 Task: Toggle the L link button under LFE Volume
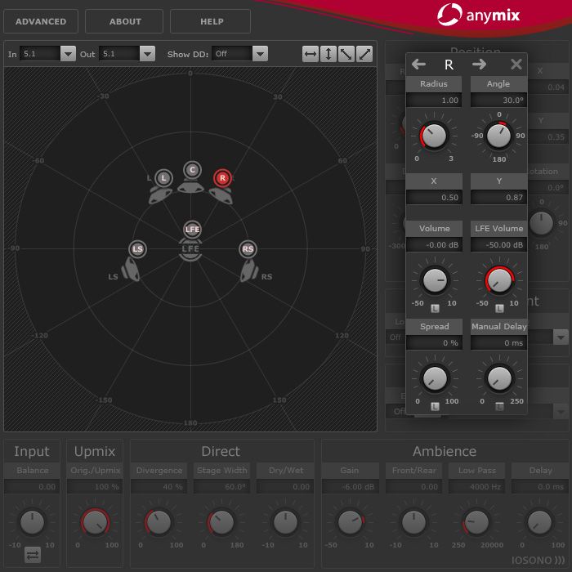498,307
